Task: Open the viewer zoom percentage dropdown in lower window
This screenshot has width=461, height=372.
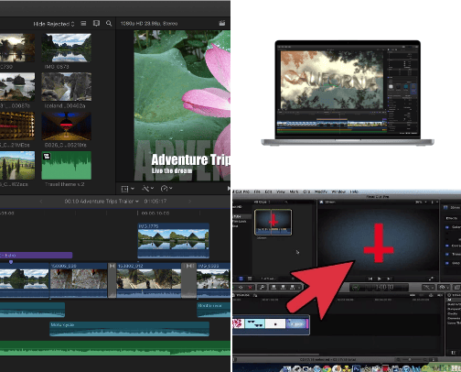Action: (420, 202)
